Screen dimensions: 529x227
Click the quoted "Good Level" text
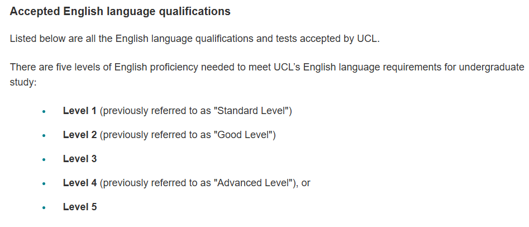click(x=244, y=135)
